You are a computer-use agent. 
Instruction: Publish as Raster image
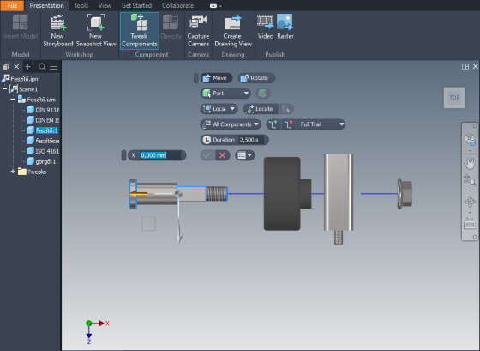(x=285, y=27)
